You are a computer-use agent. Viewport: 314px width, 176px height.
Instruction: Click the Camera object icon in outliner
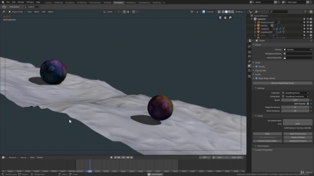tap(259, 25)
